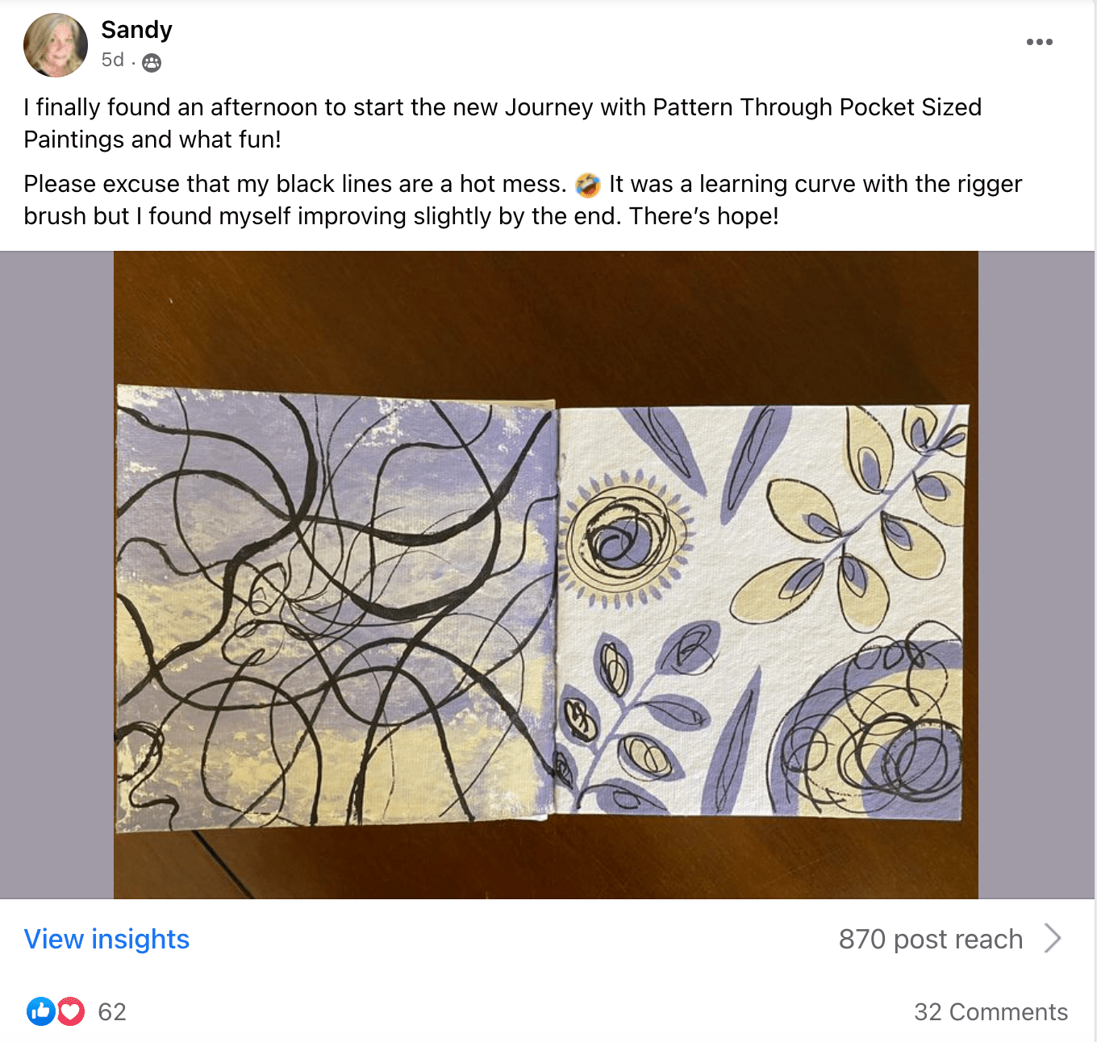Open the three-dot post options menu
Viewport: 1097px width, 1042px height.
1039,42
